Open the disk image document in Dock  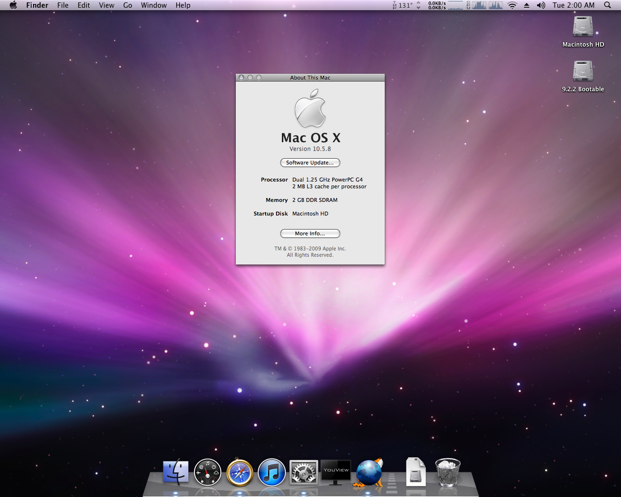click(416, 472)
